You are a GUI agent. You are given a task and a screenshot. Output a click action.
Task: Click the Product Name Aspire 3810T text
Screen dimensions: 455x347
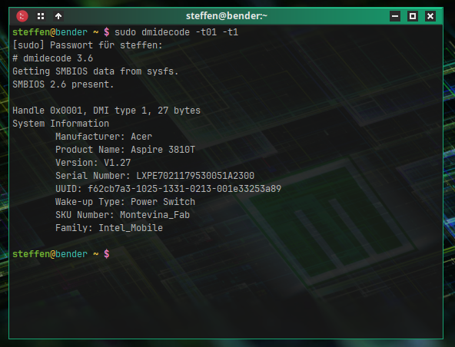[125, 150]
